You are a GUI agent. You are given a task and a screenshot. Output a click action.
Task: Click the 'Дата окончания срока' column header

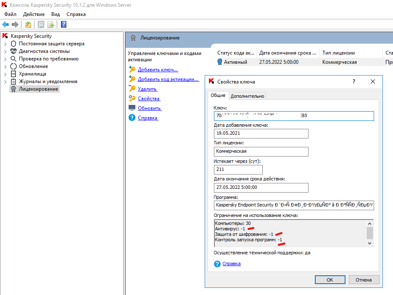[288, 53]
